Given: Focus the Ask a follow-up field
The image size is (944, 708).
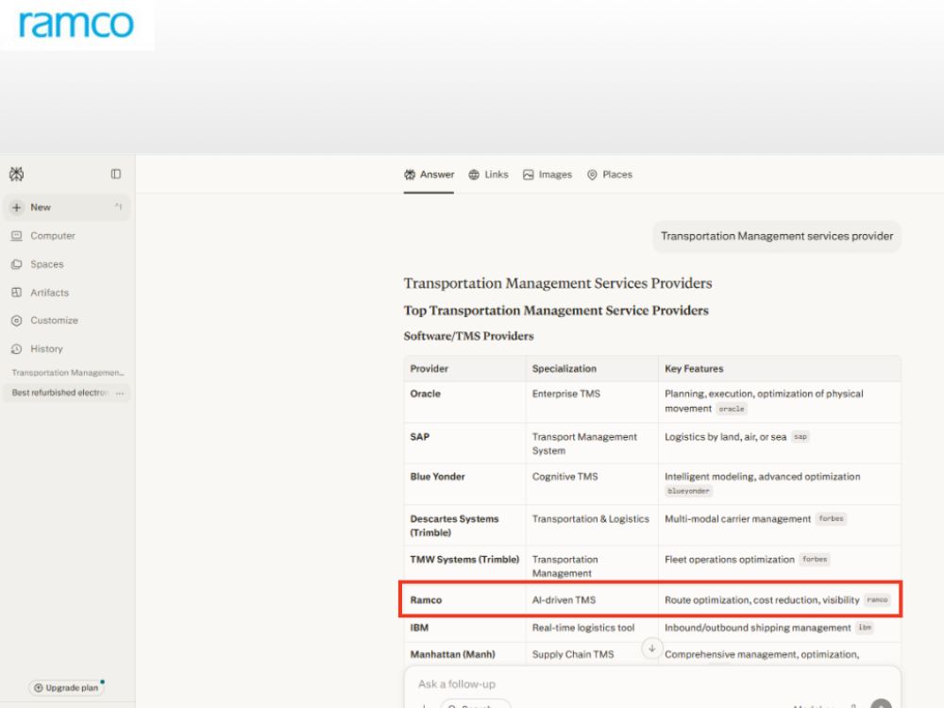Looking at the screenshot, I should [652, 684].
